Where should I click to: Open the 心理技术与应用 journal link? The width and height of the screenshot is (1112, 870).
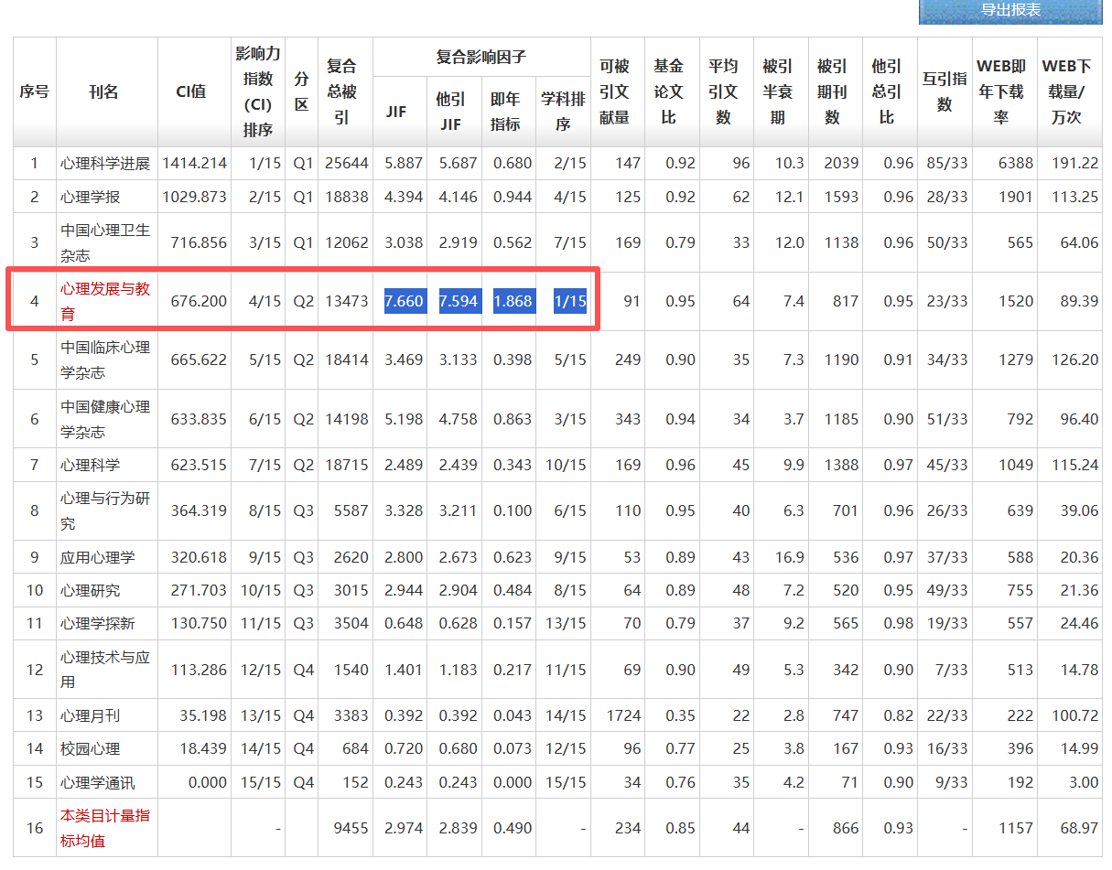pyautogui.click(x=105, y=670)
